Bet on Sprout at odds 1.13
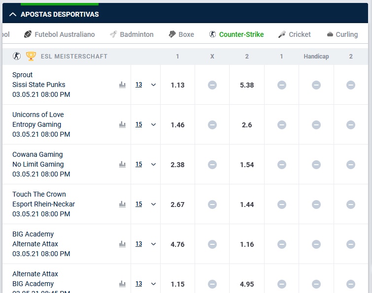The height and width of the screenshot is (293, 372). (x=177, y=85)
